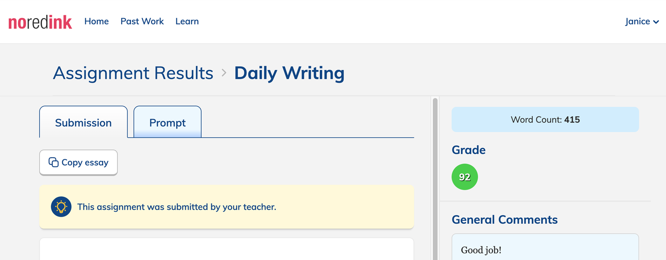666x260 pixels.
Task: Click the "submitted by your teacher" notice text
Action: (177, 207)
